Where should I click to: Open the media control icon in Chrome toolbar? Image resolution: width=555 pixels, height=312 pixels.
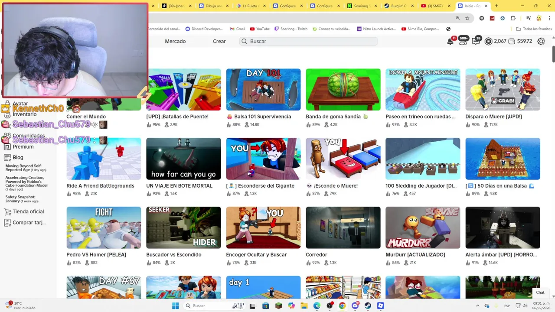click(x=529, y=18)
